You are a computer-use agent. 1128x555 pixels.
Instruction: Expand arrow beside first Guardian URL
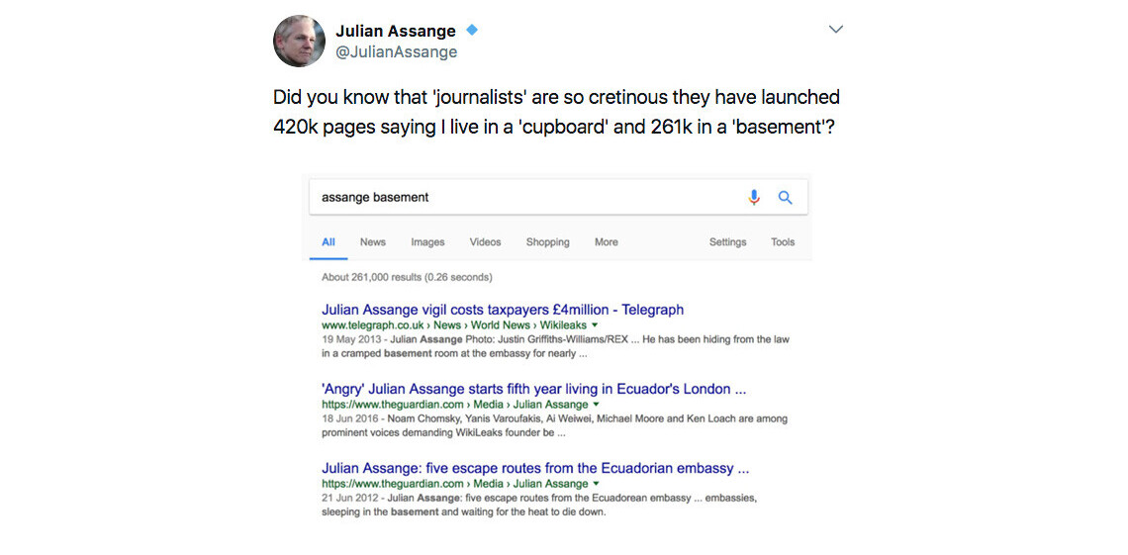(x=597, y=404)
